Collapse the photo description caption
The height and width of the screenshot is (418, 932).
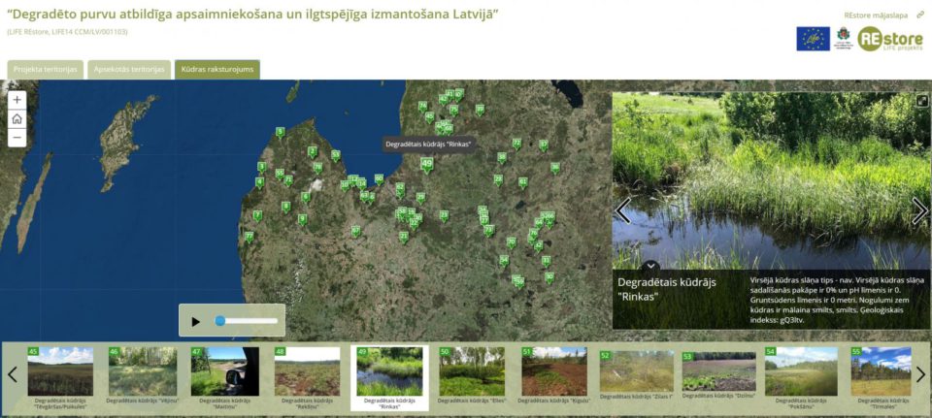[x=651, y=265]
